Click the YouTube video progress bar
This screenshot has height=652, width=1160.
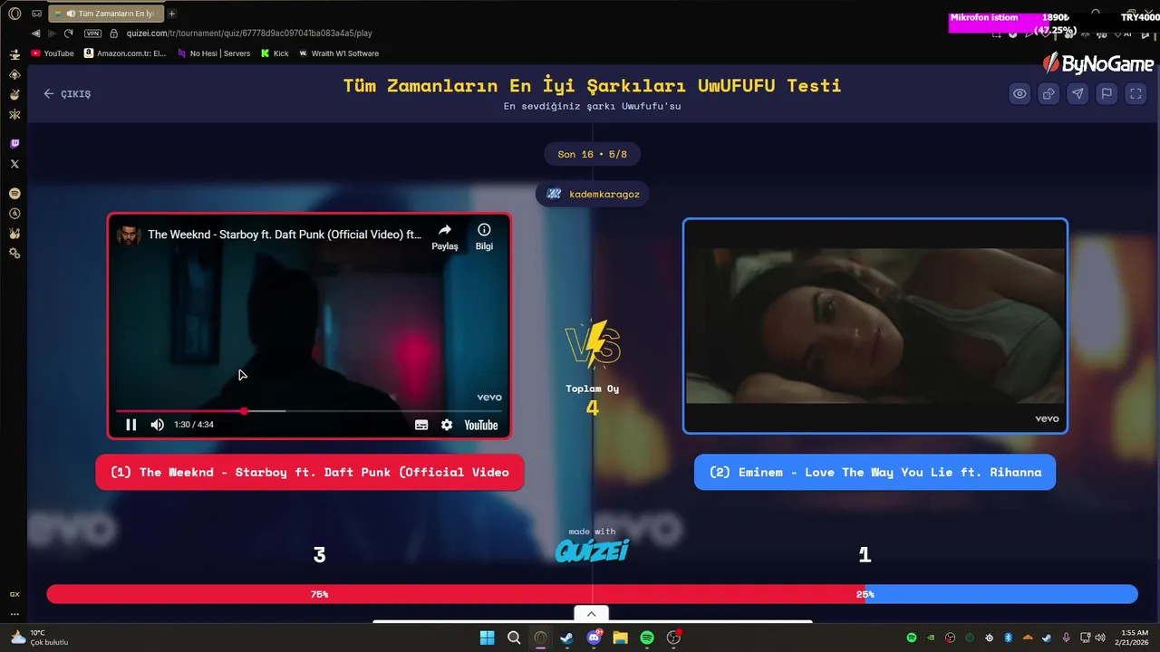[308, 411]
